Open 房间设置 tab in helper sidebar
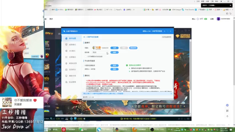Screen dimensions: 235x132 point(72,38)
